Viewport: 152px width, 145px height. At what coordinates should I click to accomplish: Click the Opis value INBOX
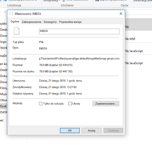pyautogui.click(x=43, y=48)
